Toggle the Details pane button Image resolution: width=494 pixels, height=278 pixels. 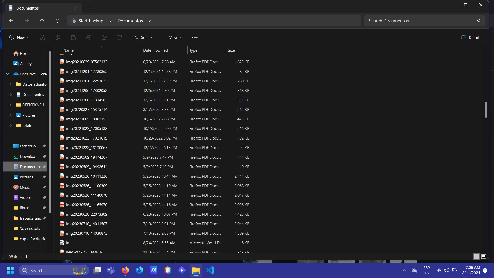coord(471,38)
